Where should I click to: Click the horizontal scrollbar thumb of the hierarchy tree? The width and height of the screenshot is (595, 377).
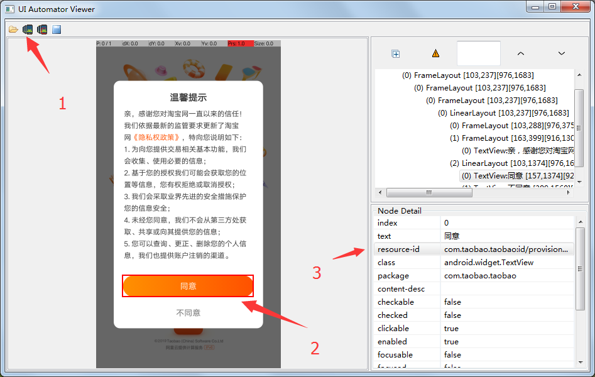click(429, 192)
